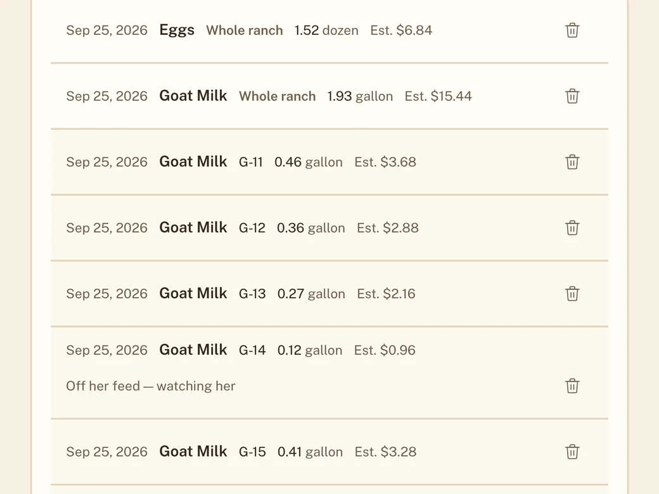Screen dimensions: 659x494
Task: Click the 1.52 dozen quantity
Action: coord(326,30)
